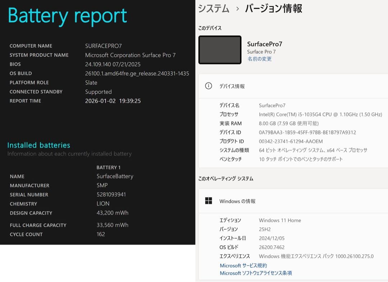Select エクスペリエンス value 1000.26100.275.0

coord(316,256)
